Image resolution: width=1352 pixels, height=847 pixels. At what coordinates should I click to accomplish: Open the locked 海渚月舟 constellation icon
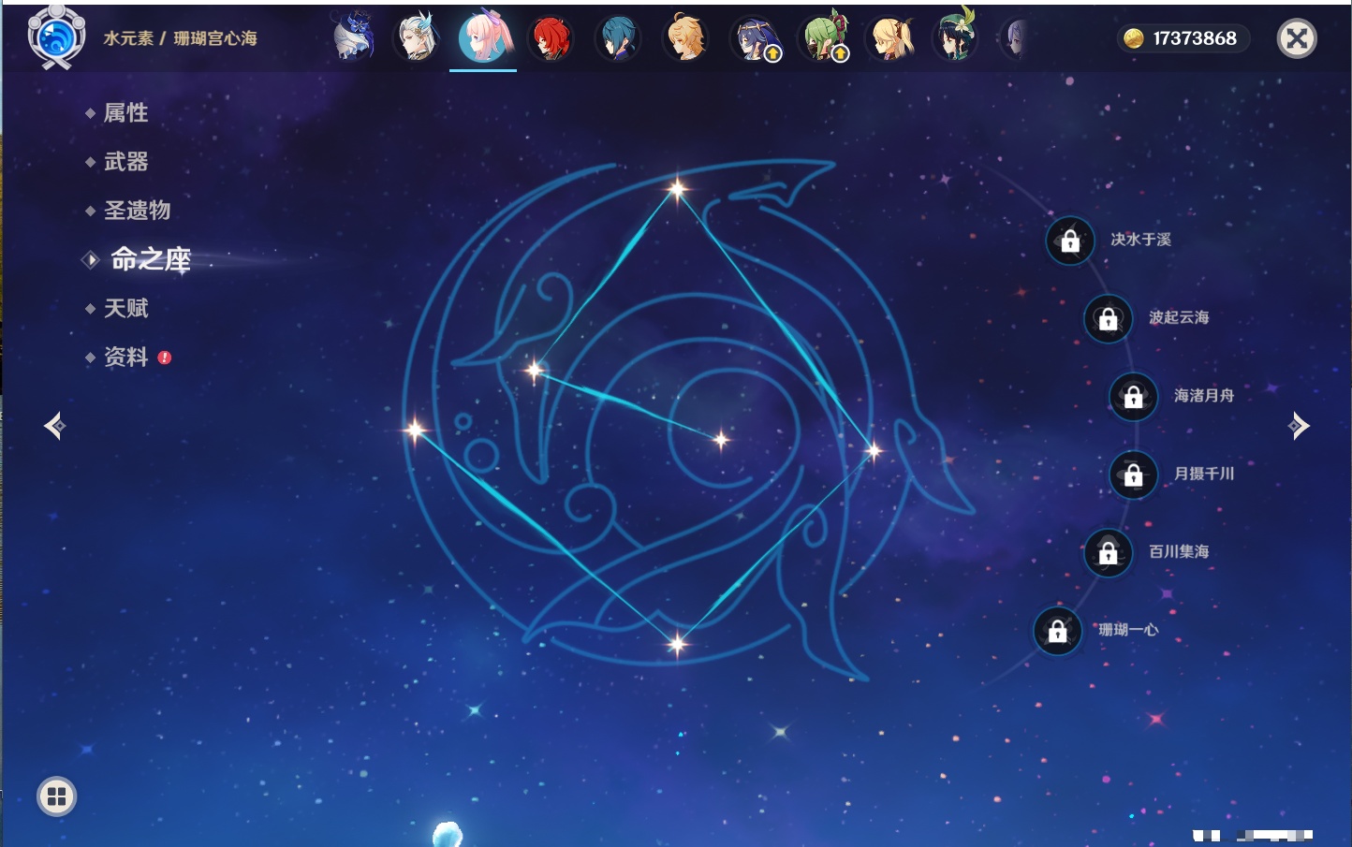pos(1134,396)
